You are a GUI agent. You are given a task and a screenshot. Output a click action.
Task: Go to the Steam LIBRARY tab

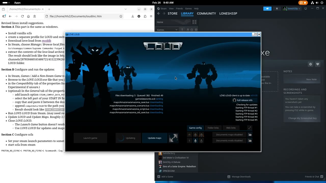coord(187,13)
